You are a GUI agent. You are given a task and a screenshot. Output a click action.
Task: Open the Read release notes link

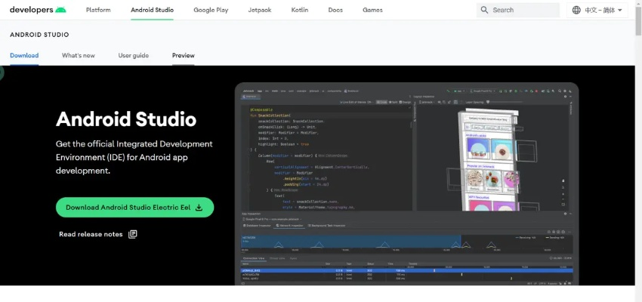click(91, 234)
